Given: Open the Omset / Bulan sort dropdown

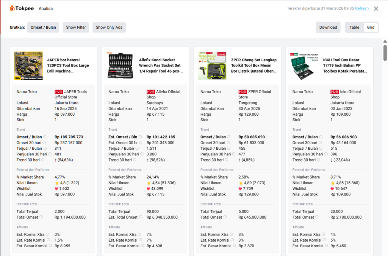Looking at the screenshot, I should 43,27.
